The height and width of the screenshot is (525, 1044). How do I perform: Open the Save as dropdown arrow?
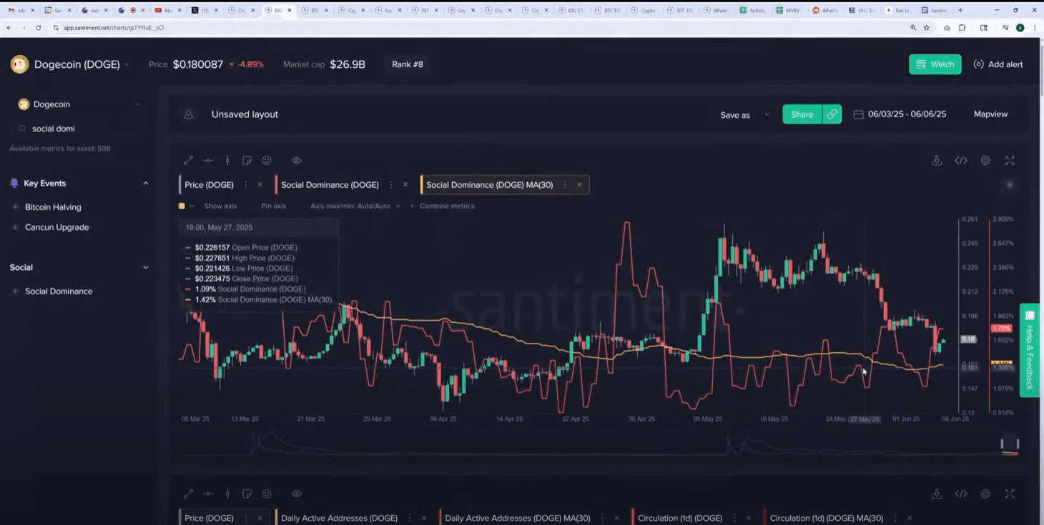[767, 114]
